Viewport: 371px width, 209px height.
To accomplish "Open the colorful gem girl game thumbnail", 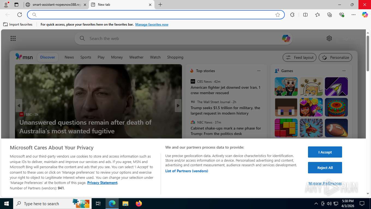I will (x=311, y=107).
